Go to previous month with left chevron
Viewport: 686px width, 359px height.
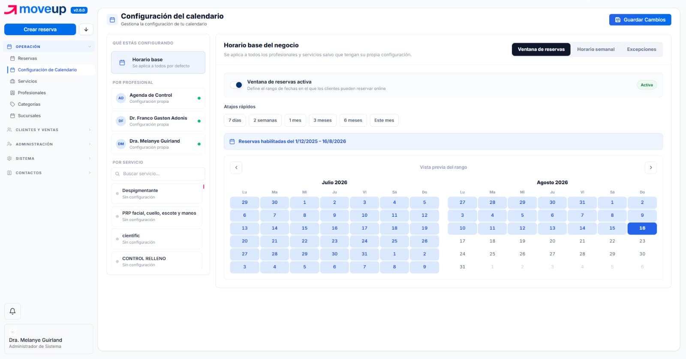(236, 168)
